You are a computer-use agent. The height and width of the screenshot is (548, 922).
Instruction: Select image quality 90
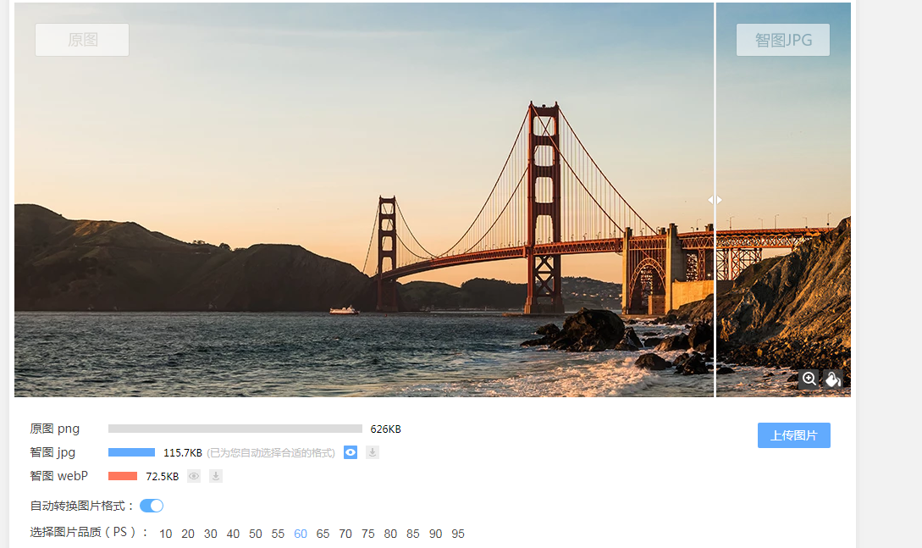(435, 534)
